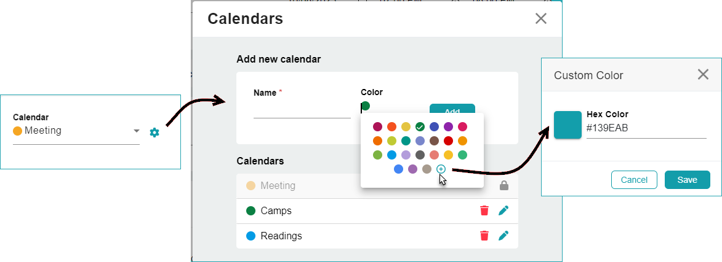Edit the Camps calendar
Image resolution: width=722 pixels, height=262 pixels.
point(503,211)
